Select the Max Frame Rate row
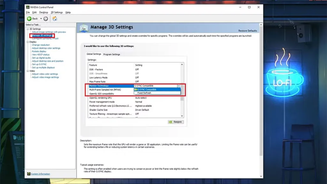Screen dimensions: 327x184 134,81
